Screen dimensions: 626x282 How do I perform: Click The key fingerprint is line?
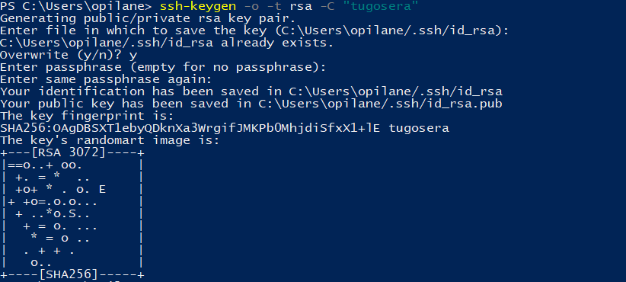pos(87,117)
